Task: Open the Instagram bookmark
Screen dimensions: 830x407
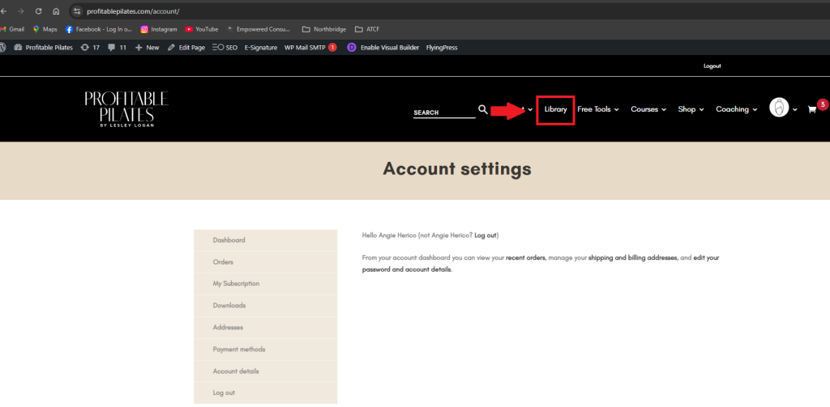Action: coord(158,29)
